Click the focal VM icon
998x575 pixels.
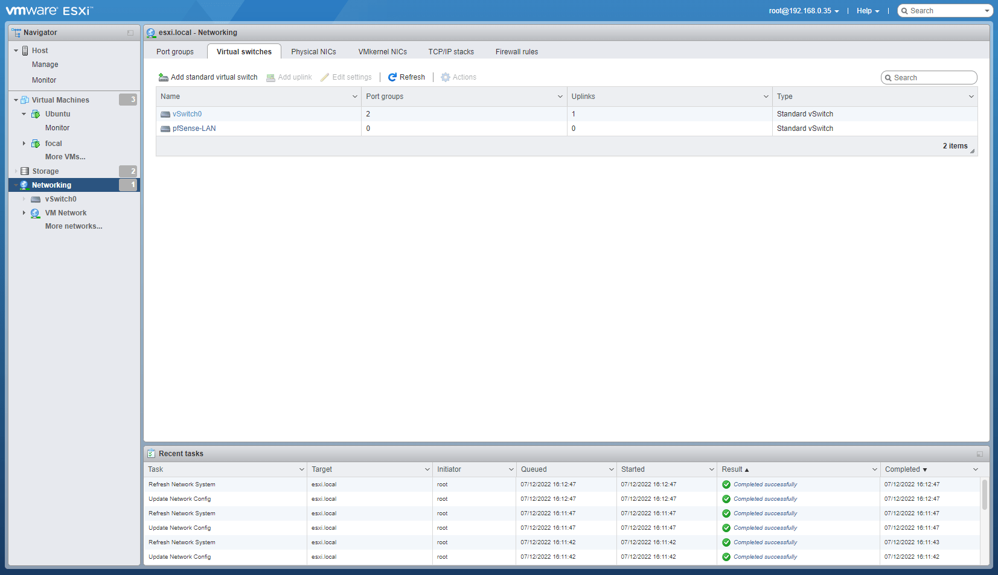pos(36,144)
